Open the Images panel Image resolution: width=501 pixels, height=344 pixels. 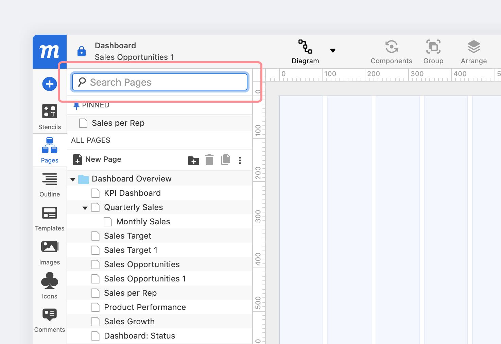tap(49, 252)
